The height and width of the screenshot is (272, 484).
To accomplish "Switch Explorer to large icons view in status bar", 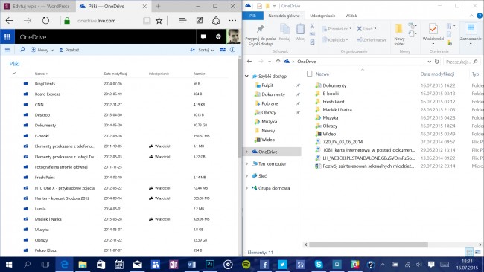I will pyautogui.click(x=477, y=252).
